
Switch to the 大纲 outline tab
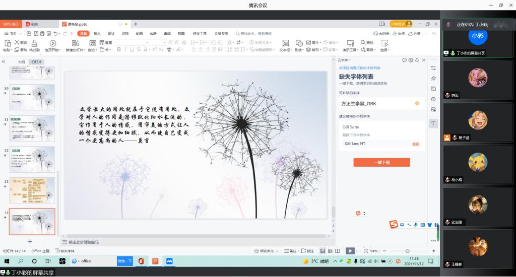click(21, 62)
